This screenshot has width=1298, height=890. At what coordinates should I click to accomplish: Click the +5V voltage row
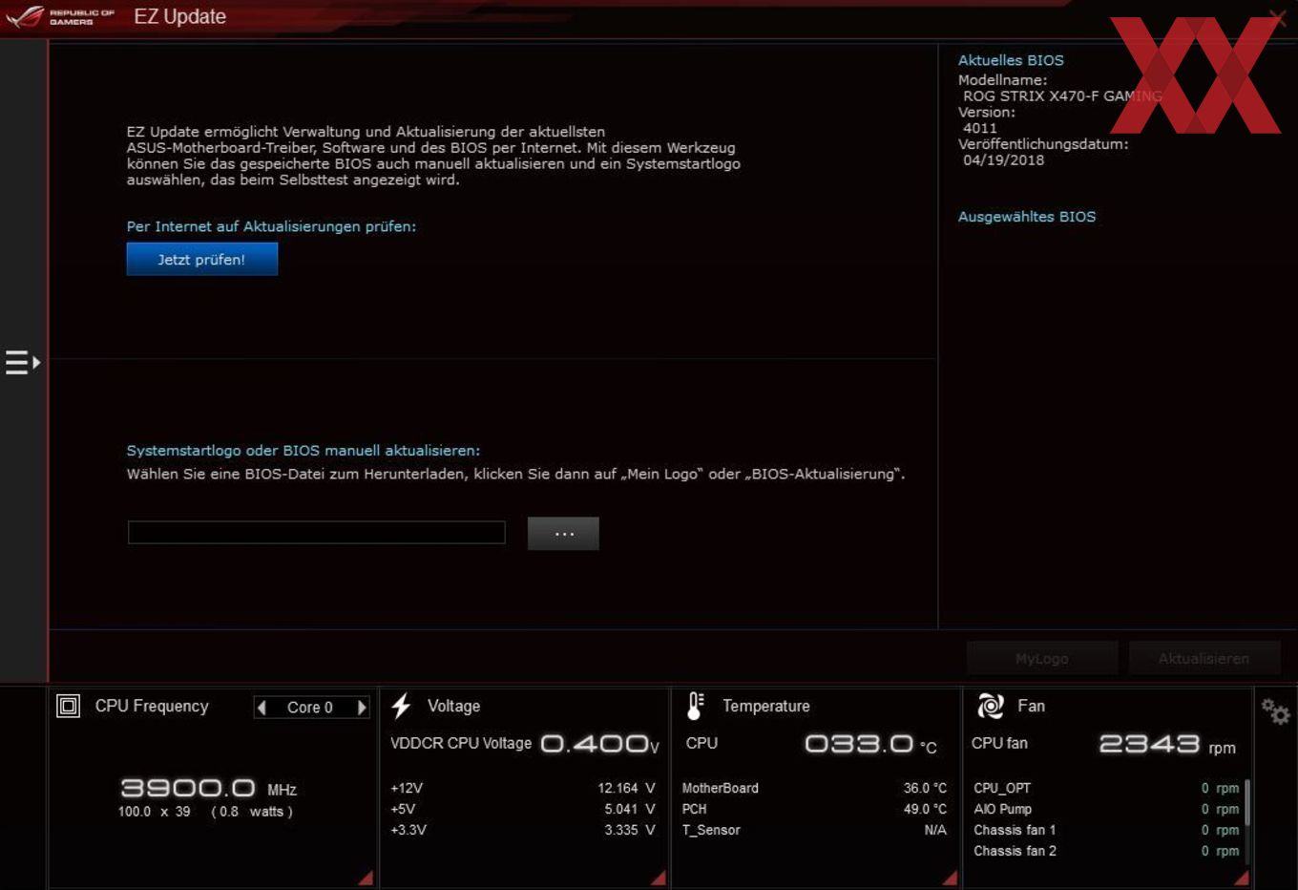522,809
